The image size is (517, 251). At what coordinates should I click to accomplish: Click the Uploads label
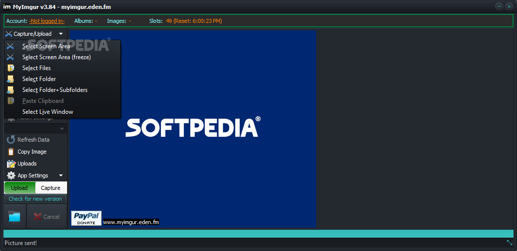tap(27, 164)
